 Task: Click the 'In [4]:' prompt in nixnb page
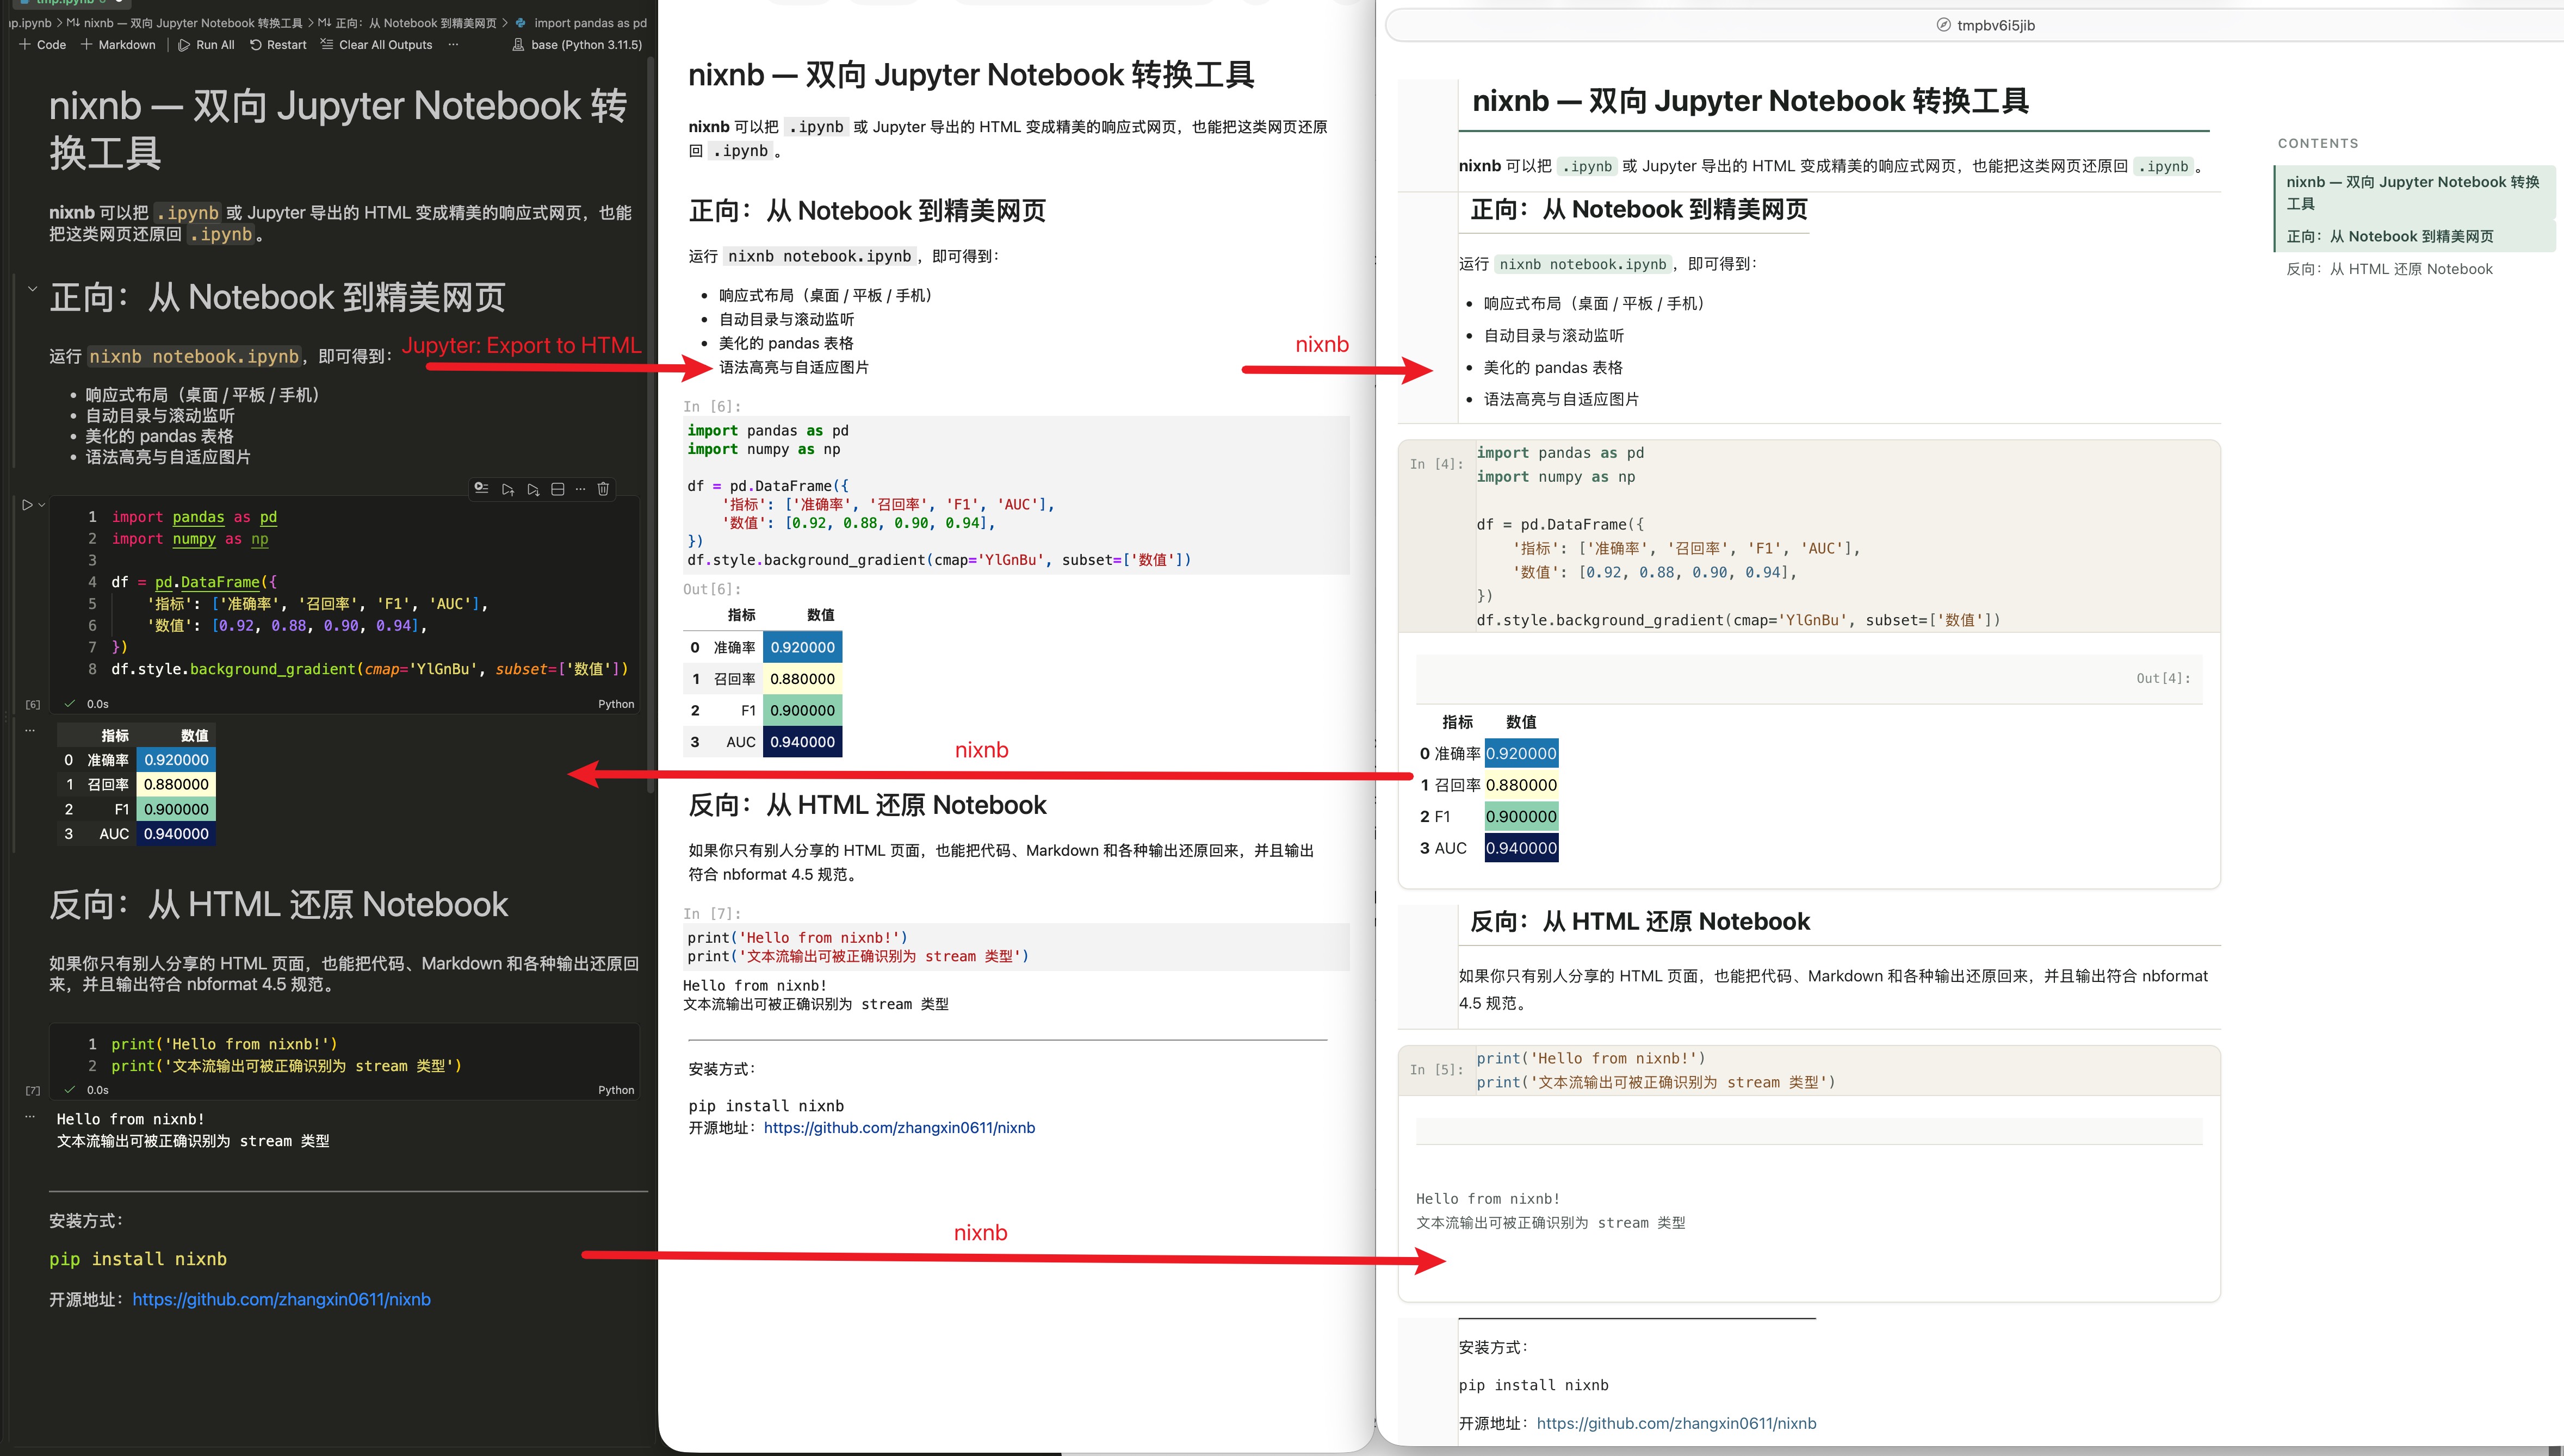point(1436,464)
